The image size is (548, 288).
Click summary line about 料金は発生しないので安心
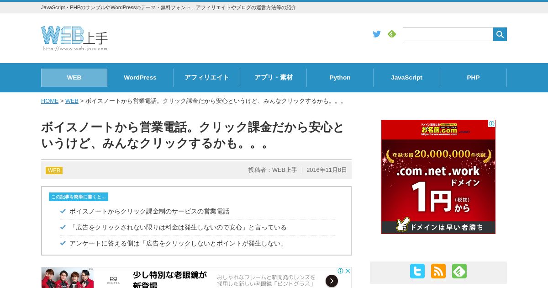click(x=178, y=228)
